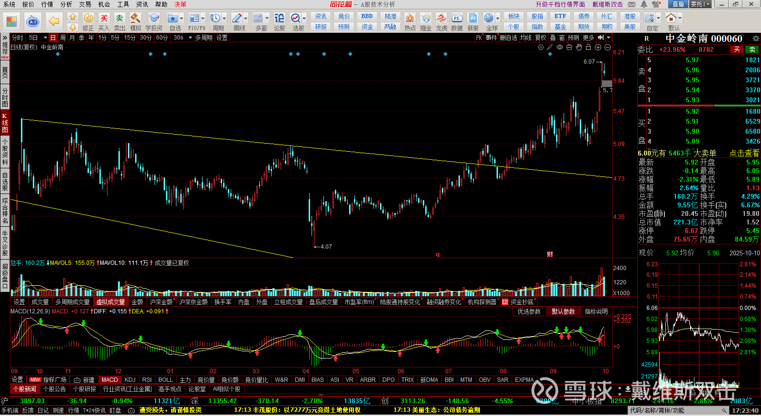The image size is (761, 416).
Task: Toggle 复权 price adjustment
Action: click(541, 38)
